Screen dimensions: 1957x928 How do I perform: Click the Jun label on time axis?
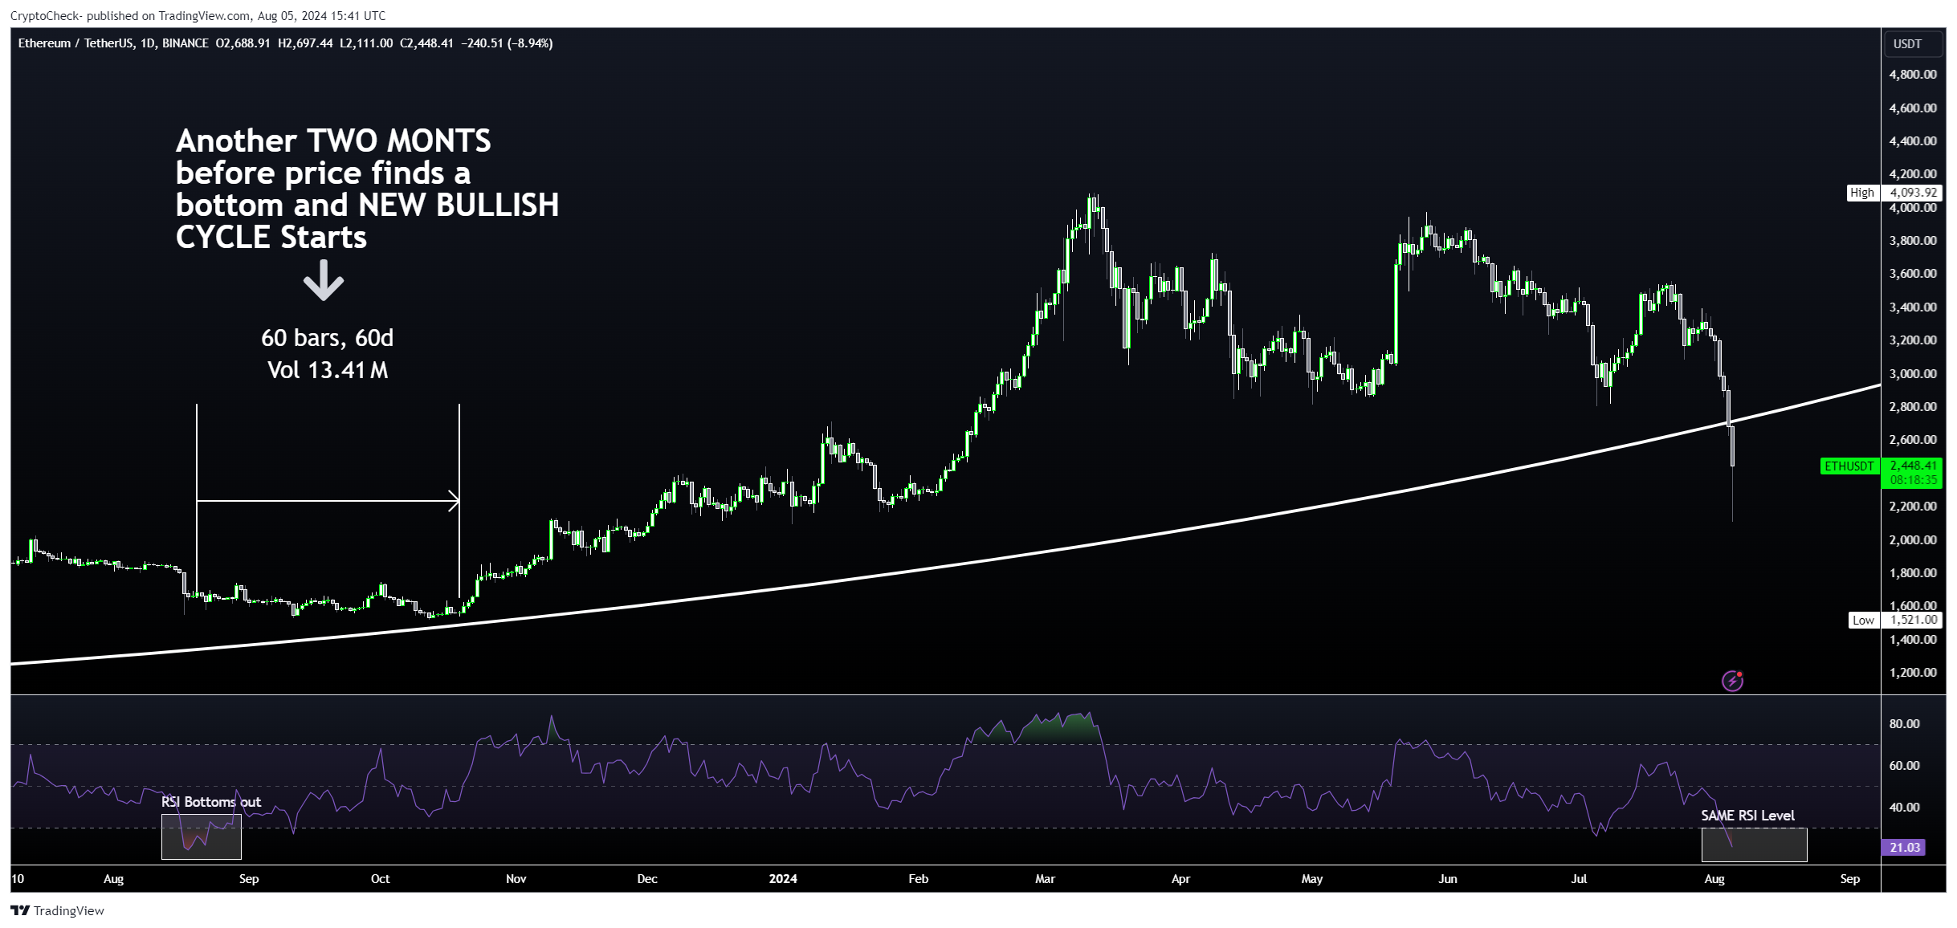[x=1448, y=879]
